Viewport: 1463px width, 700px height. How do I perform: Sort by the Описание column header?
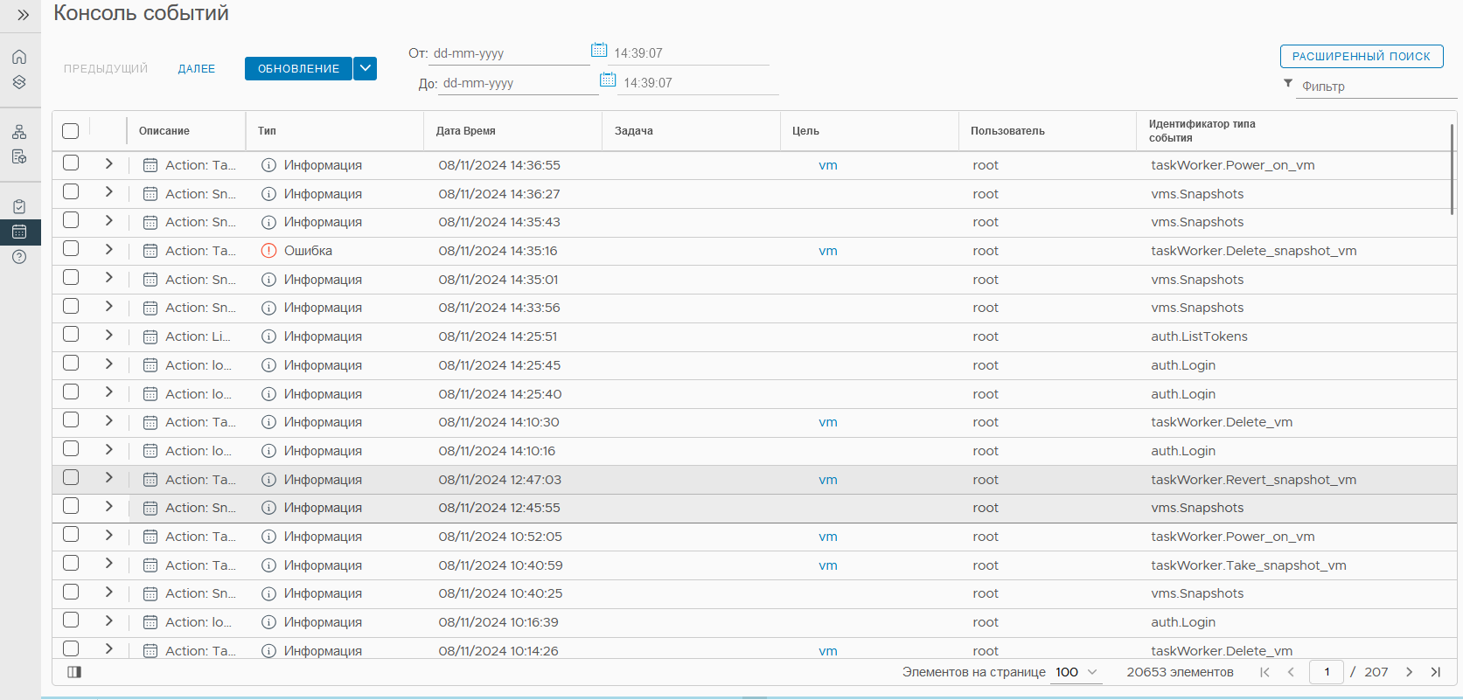point(164,131)
